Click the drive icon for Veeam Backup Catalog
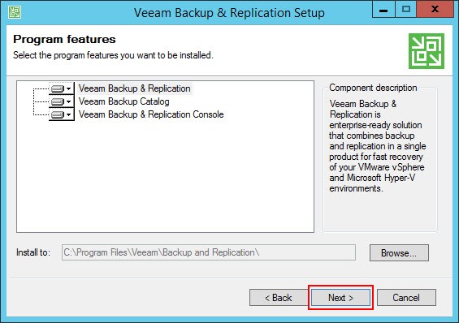Viewport: 459px width, 323px height. click(x=58, y=101)
